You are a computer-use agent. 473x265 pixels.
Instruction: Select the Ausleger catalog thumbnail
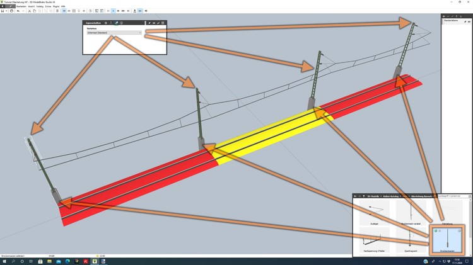375,213
